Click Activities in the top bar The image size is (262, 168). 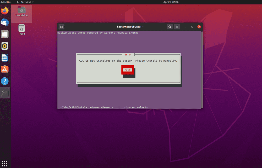point(6,2)
